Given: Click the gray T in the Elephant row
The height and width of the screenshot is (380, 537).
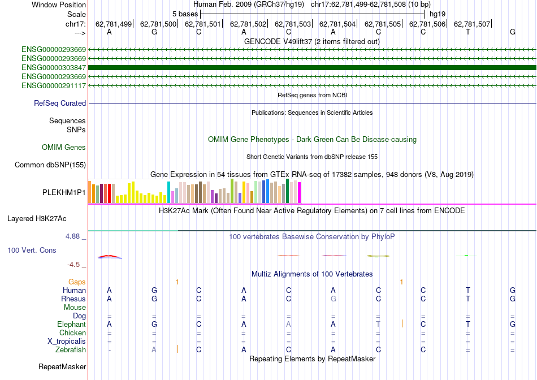Looking at the screenshot, I should click(378, 324).
